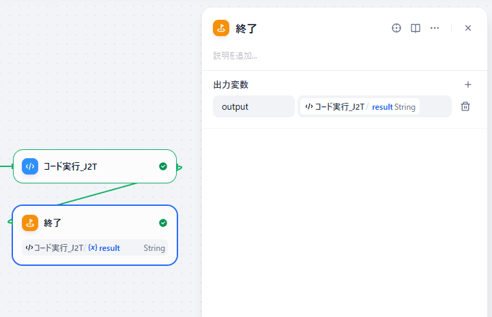
Task: Click the crosshair locate-node icon
Action: (x=396, y=28)
